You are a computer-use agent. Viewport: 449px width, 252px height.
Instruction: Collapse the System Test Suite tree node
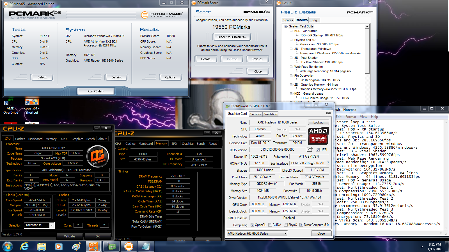(286, 27)
